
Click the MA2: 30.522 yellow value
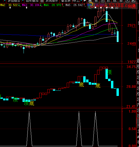pos(9,5)
